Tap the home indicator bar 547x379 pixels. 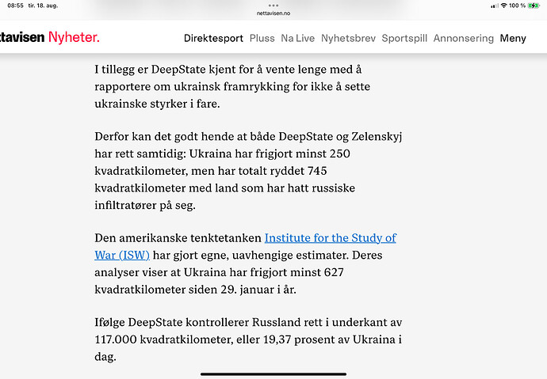[x=273, y=374]
